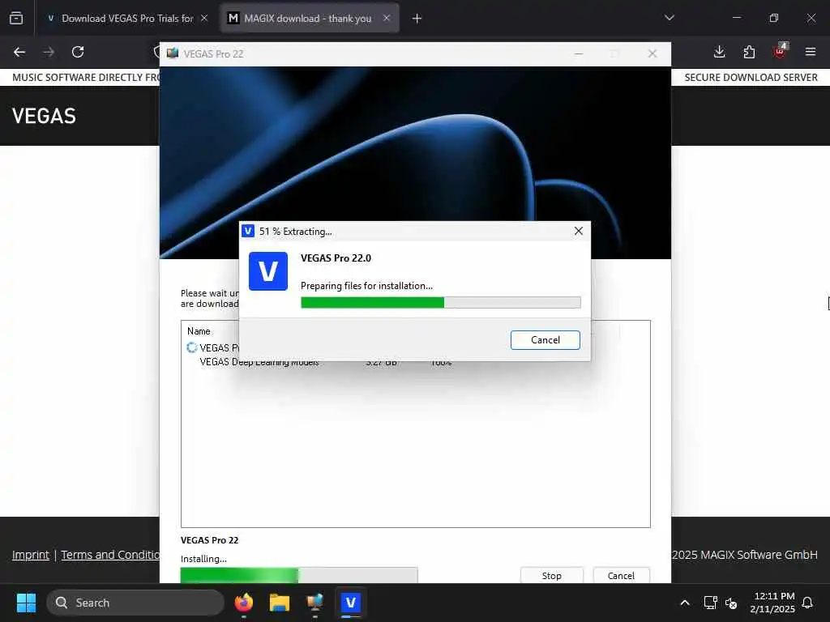Switch to MAGIX download thank you tab
This screenshot has width=830, height=622.
point(309,19)
